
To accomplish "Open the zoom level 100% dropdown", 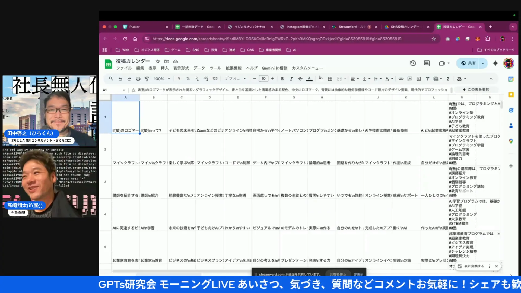I will coord(161,78).
